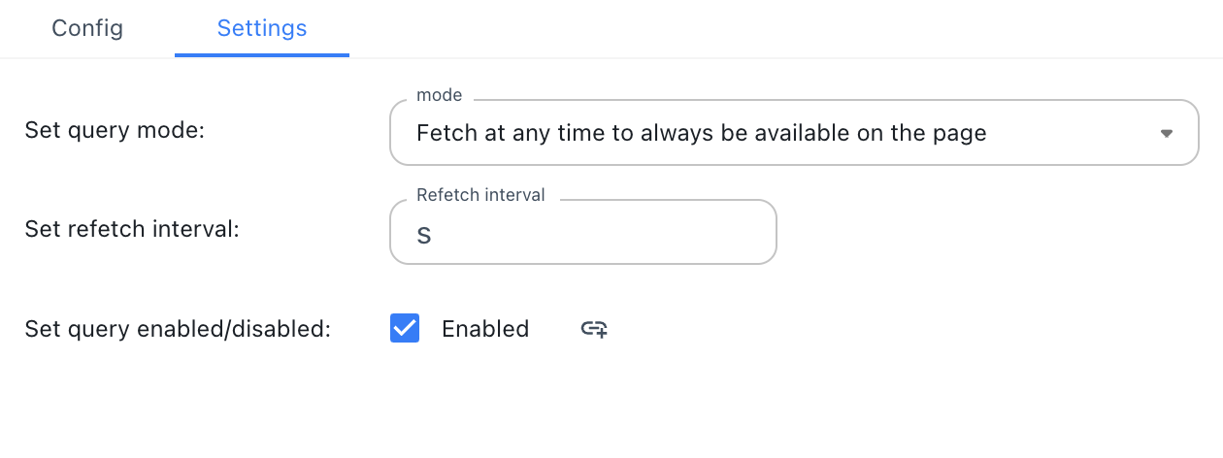This screenshot has width=1223, height=458.
Task: Select the Settings tab
Action: pos(262,28)
